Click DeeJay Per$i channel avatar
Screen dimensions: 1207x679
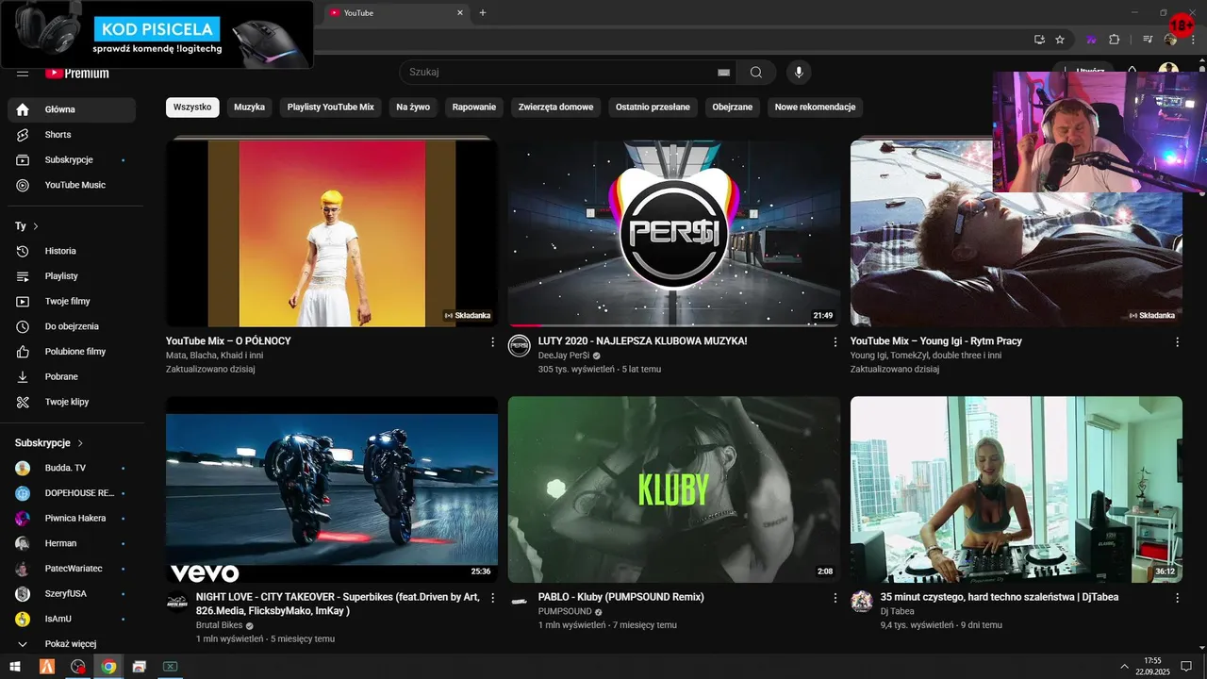click(520, 345)
